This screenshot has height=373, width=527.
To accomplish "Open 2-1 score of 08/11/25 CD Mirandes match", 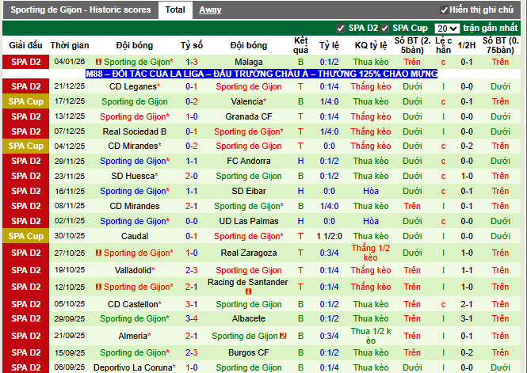I will pyautogui.click(x=192, y=206).
